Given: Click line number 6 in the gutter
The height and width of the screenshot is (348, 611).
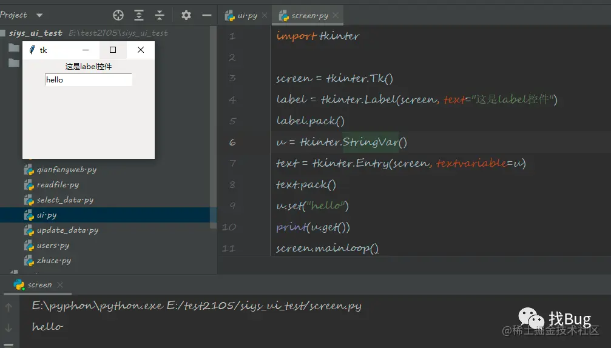Looking at the screenshot, I should tap(232, 142).
